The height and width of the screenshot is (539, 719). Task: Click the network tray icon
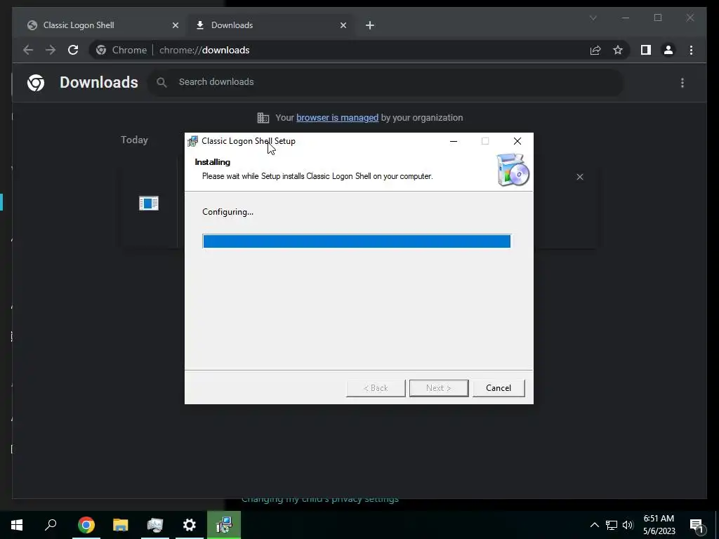[612, 525]
